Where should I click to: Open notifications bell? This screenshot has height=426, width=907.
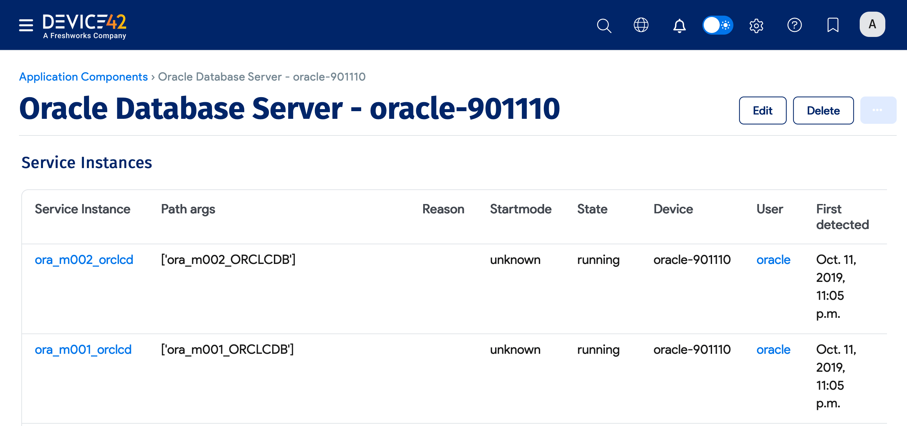click(679, 25)
